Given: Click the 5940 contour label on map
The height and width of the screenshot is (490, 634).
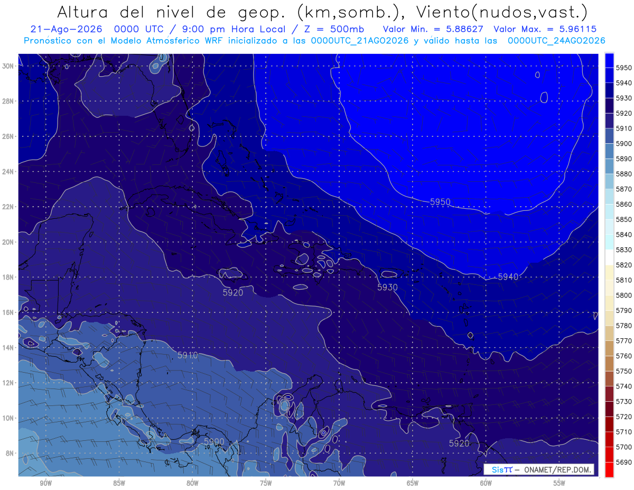Looking at the screenshot, I should pyautogui.click(x=508, y=276).
